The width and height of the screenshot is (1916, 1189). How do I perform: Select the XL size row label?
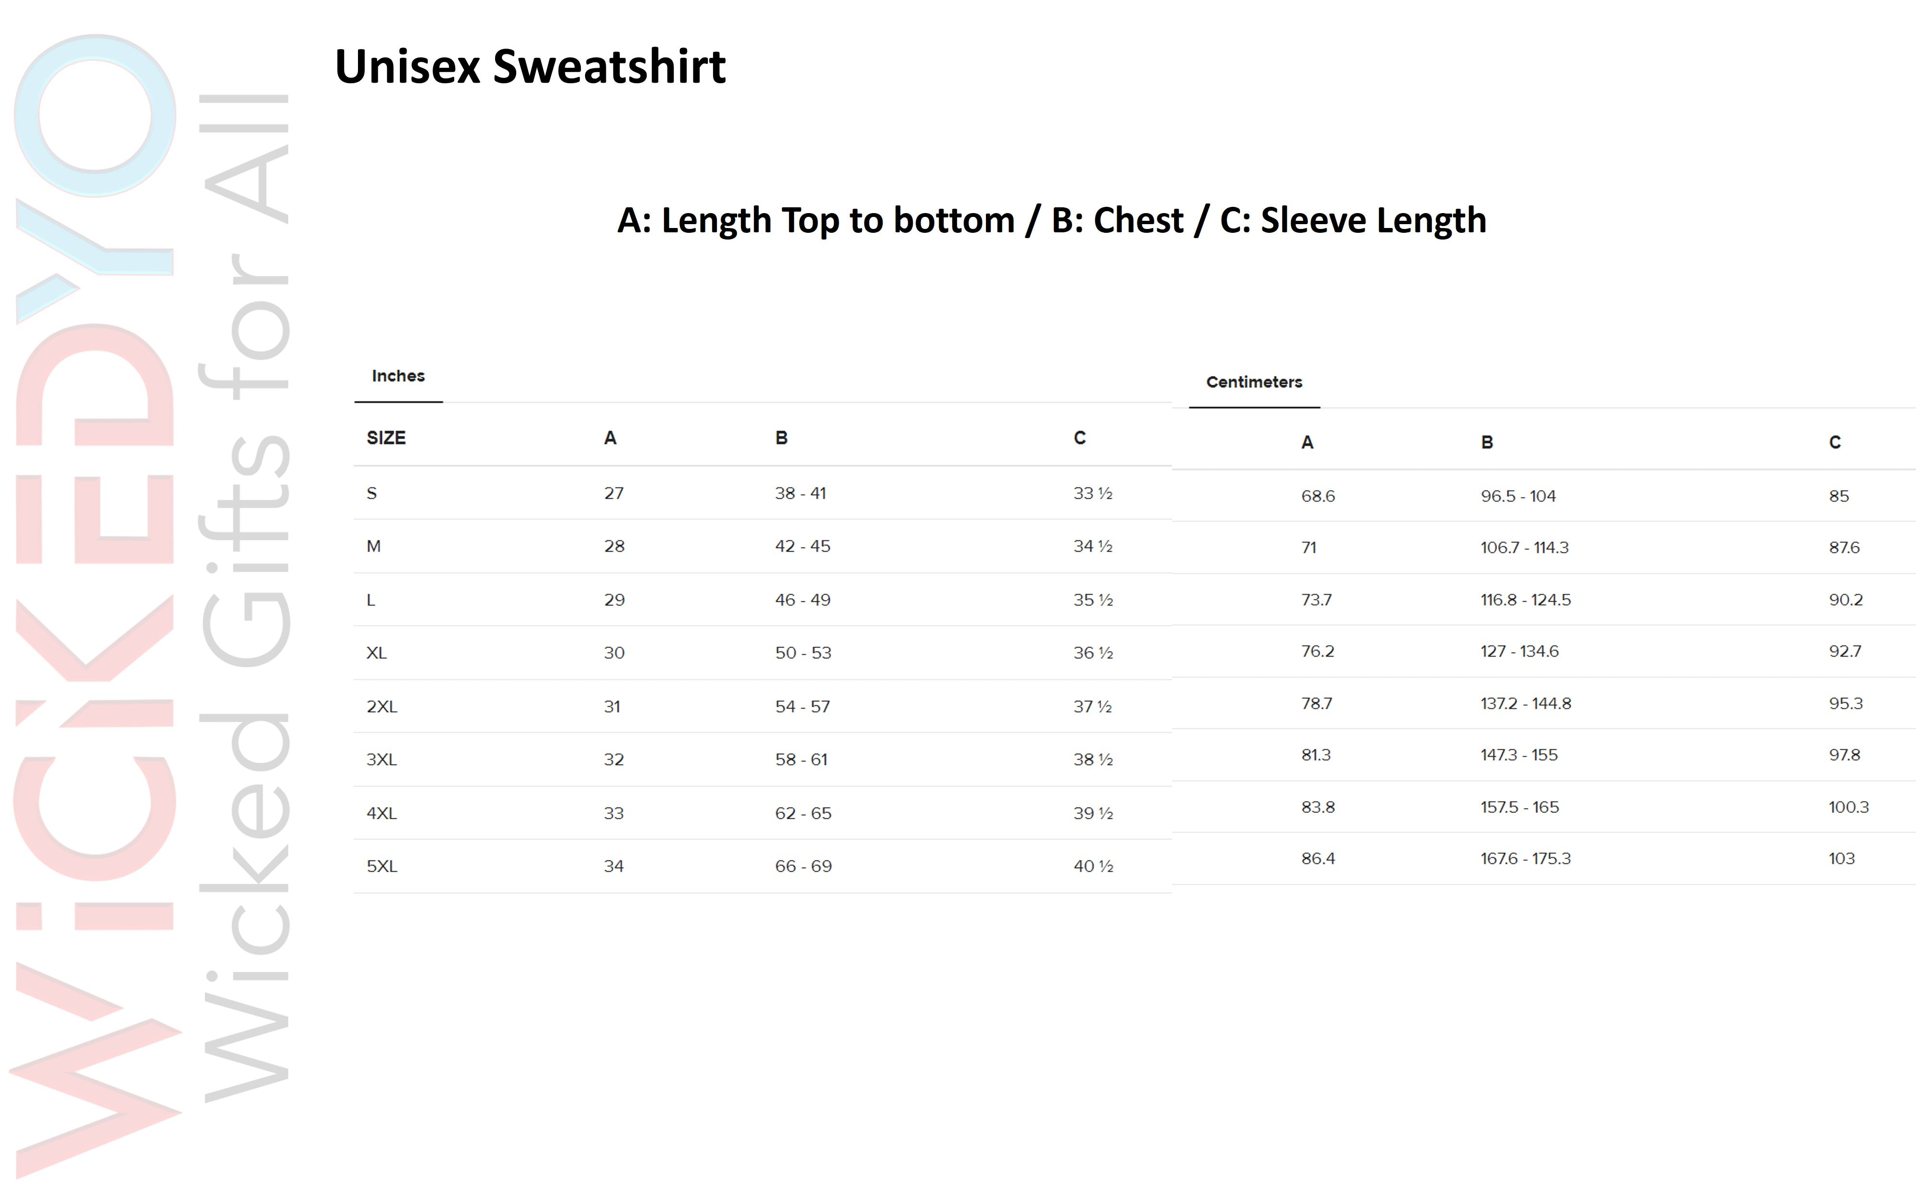point(377,654)
